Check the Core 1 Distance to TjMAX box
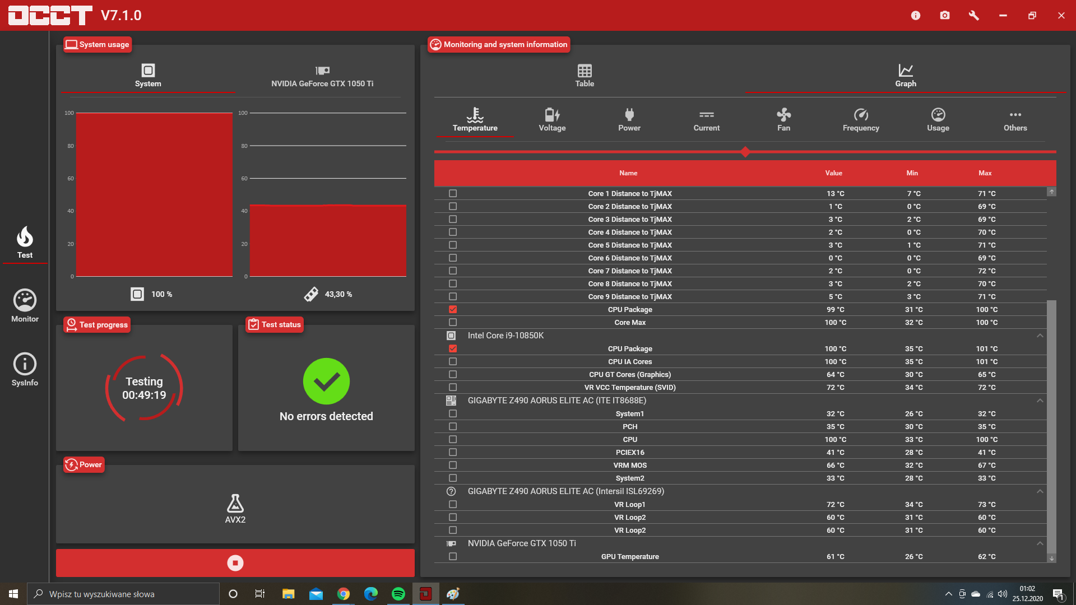 point(453,193)
